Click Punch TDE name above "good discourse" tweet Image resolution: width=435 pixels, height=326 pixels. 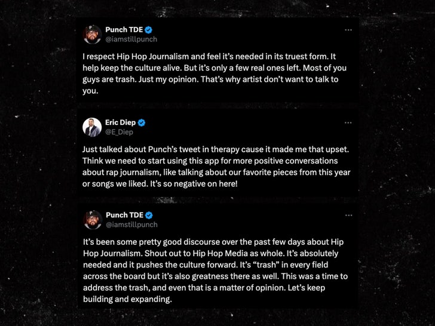pos(124,216)
